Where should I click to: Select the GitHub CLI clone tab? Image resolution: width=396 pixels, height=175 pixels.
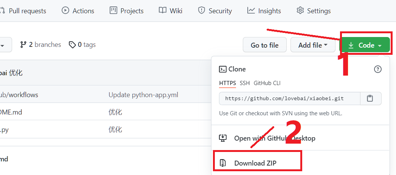click(267, 83)
